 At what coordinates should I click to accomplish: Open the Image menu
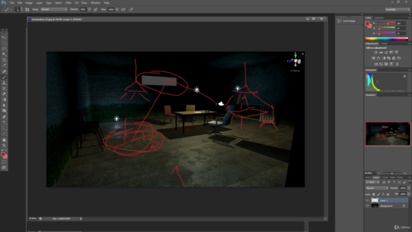pyautogui.click(x=29, y=3)
